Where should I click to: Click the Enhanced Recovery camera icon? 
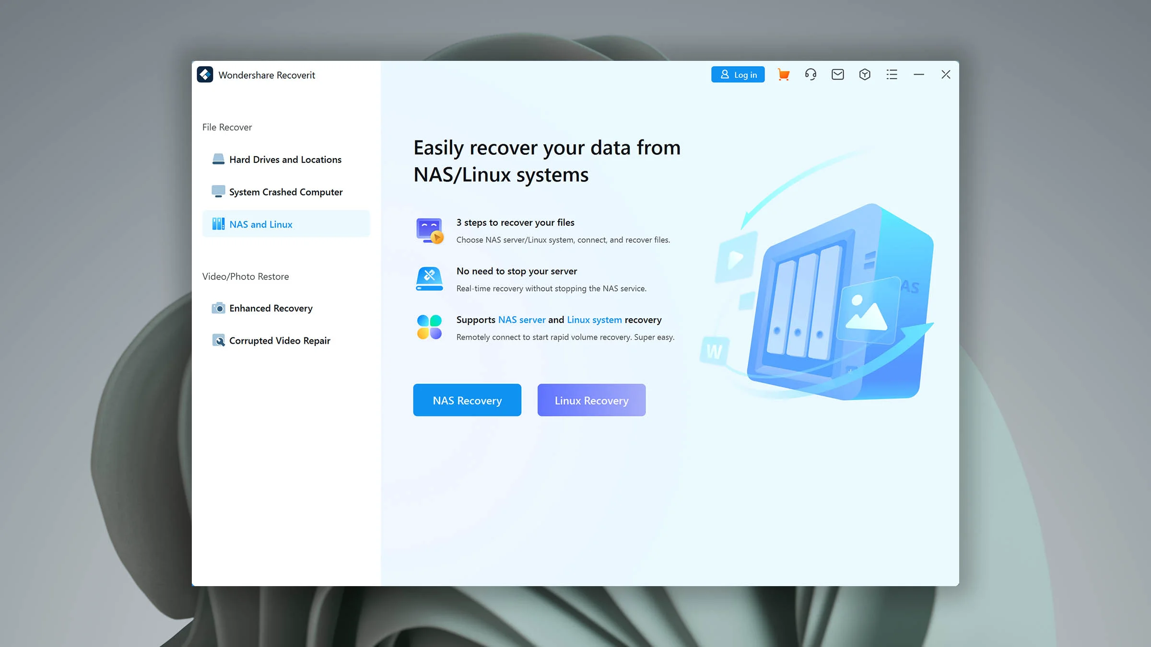point(218,308)
